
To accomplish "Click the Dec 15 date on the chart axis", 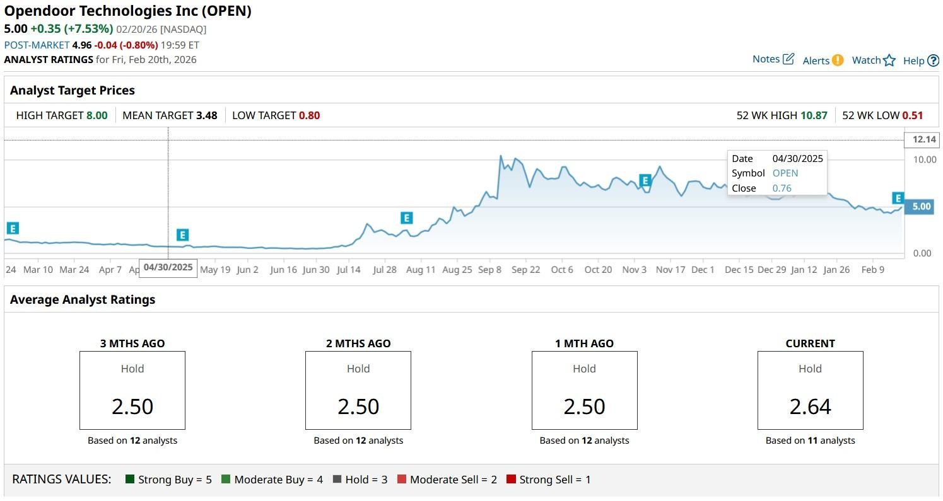I will tap(739, 270).
